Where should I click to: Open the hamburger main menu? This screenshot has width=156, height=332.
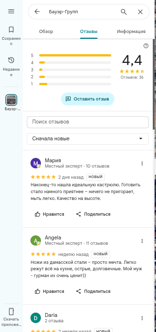(x=11, y=11)
